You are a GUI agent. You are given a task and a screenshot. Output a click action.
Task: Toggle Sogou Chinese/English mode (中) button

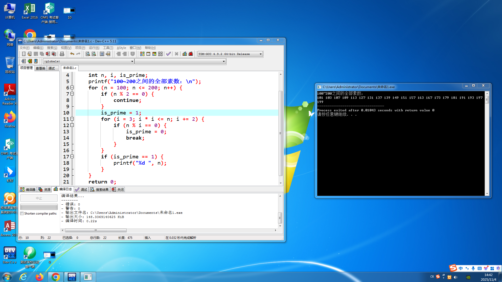[x=461, y=268]
